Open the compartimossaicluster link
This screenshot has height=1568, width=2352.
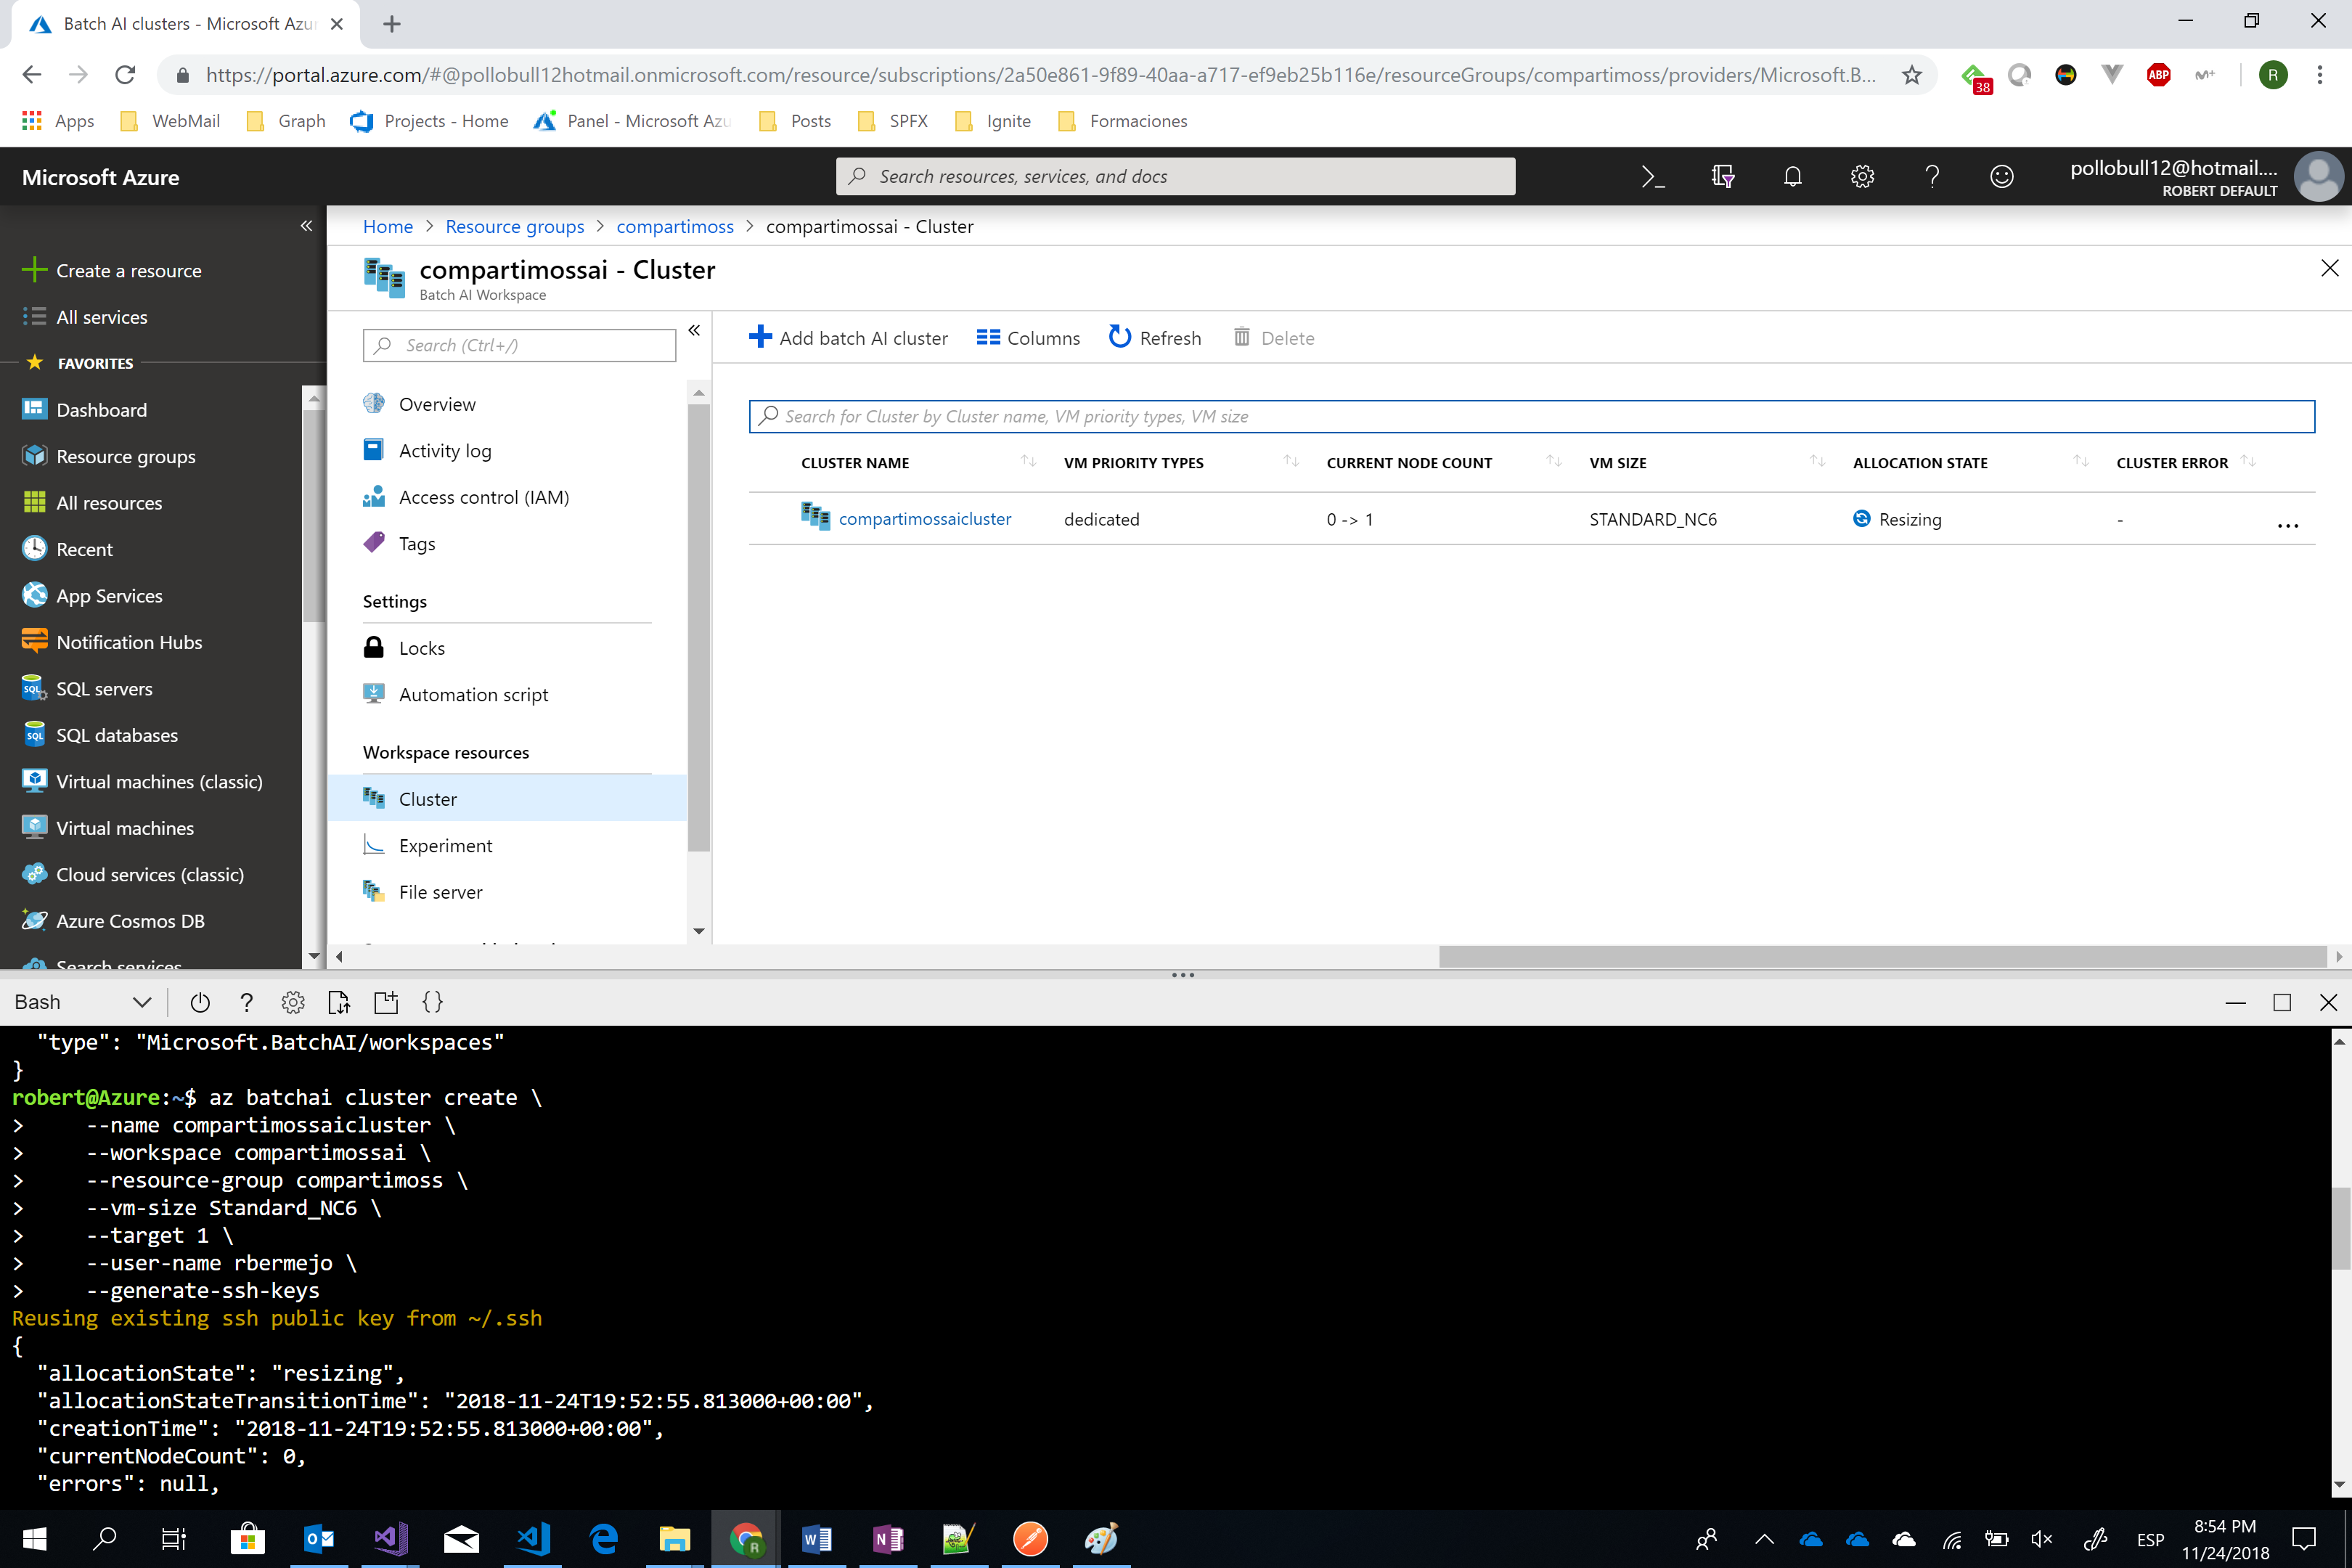click(924, 519)
